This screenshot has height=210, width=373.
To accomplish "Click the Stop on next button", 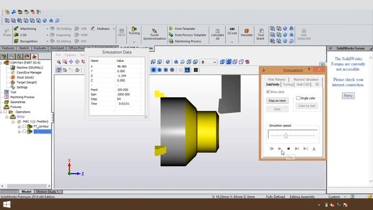I will click(x=277, y=101).
